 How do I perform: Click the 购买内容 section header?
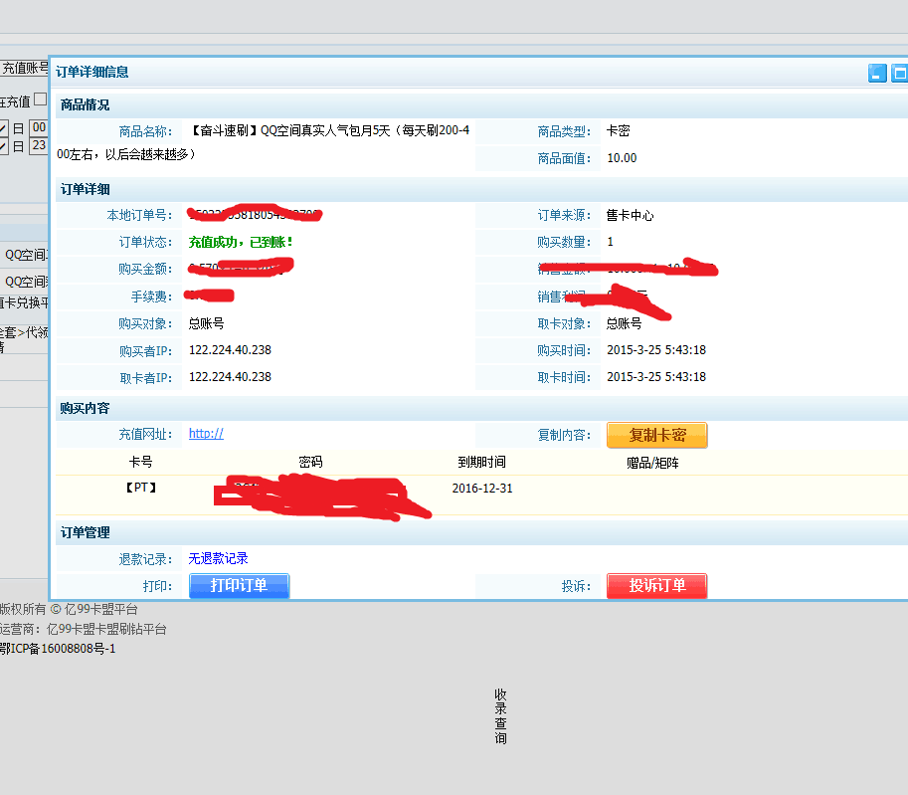coord(86,409)
